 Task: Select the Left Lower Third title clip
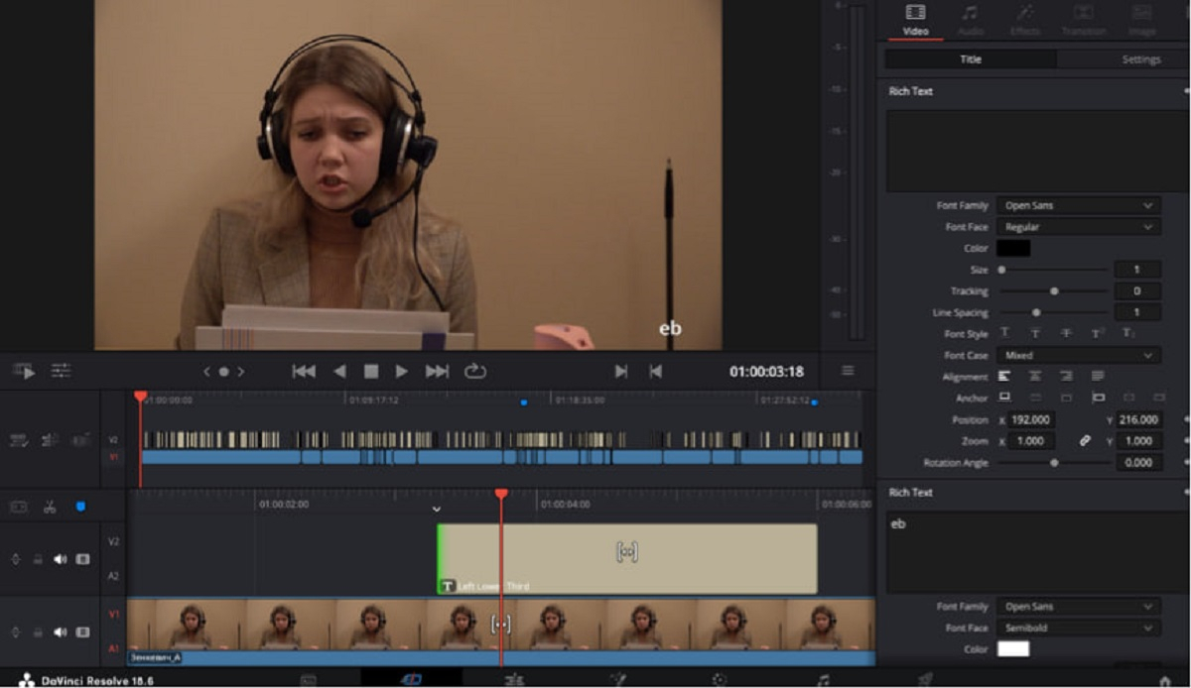[x=627, y=559]
